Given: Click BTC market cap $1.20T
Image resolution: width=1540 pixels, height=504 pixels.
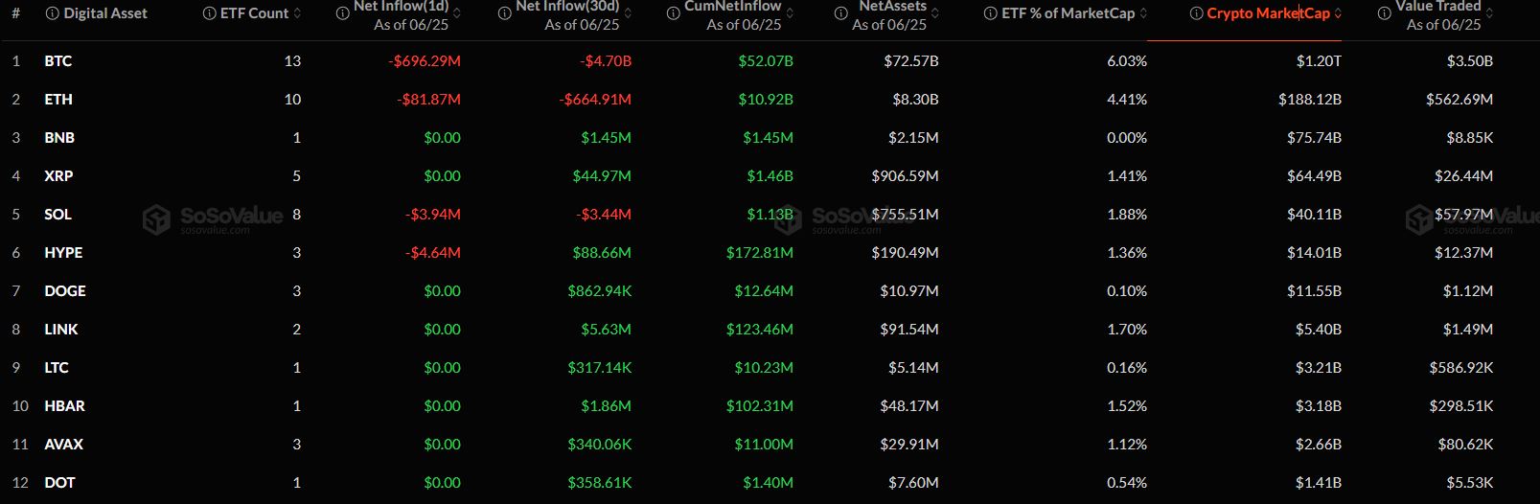Looking at the screenshot, I should [1319, 60].
